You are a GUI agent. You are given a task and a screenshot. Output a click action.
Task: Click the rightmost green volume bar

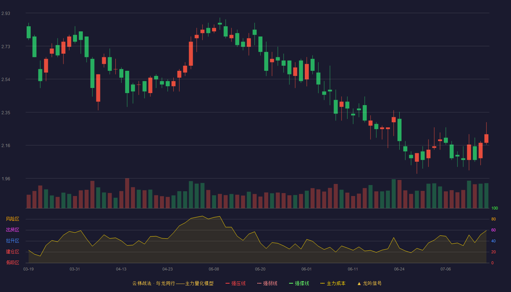click(x=486, y=196)
